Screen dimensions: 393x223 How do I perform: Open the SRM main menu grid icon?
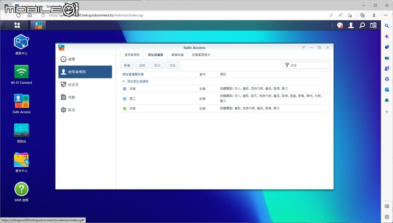point(17,25)
